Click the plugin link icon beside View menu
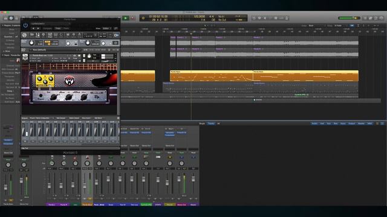Viewport: 387px width, 217px height. (115, 28)
